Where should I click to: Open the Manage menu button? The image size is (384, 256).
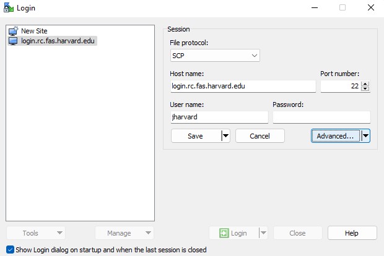[124, 233]
